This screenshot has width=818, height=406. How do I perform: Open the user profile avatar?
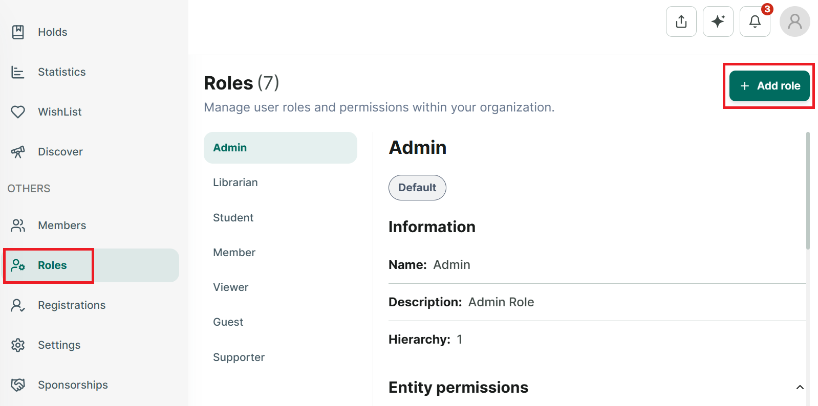794,21
